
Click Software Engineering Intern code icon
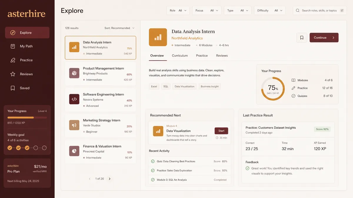coord(74,99)
